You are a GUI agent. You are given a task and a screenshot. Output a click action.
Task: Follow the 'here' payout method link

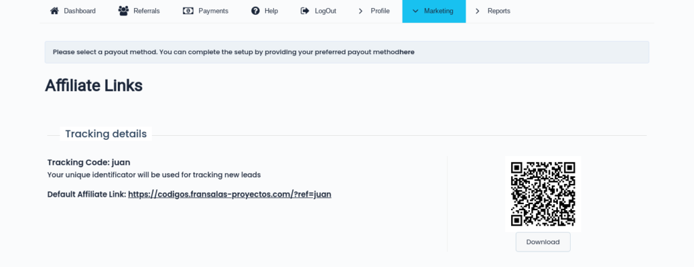coord(407,52)
